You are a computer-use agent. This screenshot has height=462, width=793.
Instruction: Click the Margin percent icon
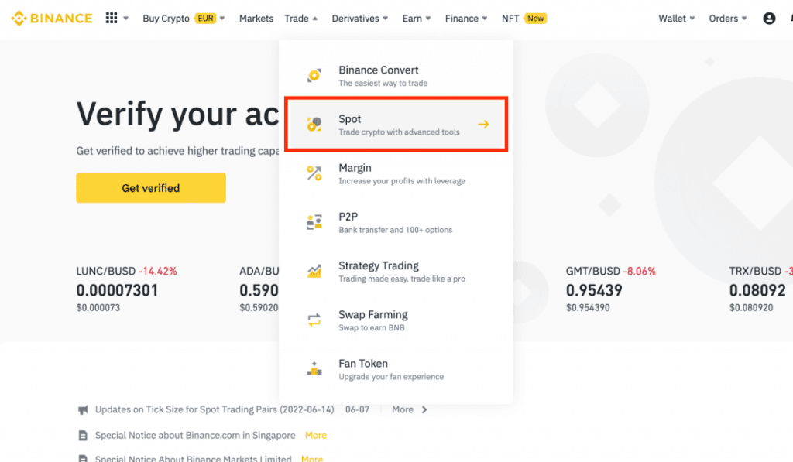(x=314, y=173)
